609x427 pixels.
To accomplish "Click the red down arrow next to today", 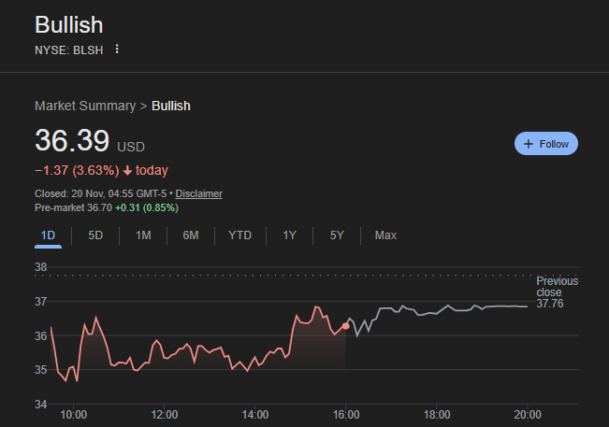I will point(127,170).
